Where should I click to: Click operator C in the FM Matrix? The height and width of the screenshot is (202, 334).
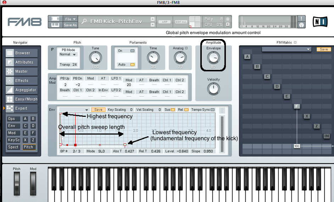pyautogui.click(x=267, y=76)
